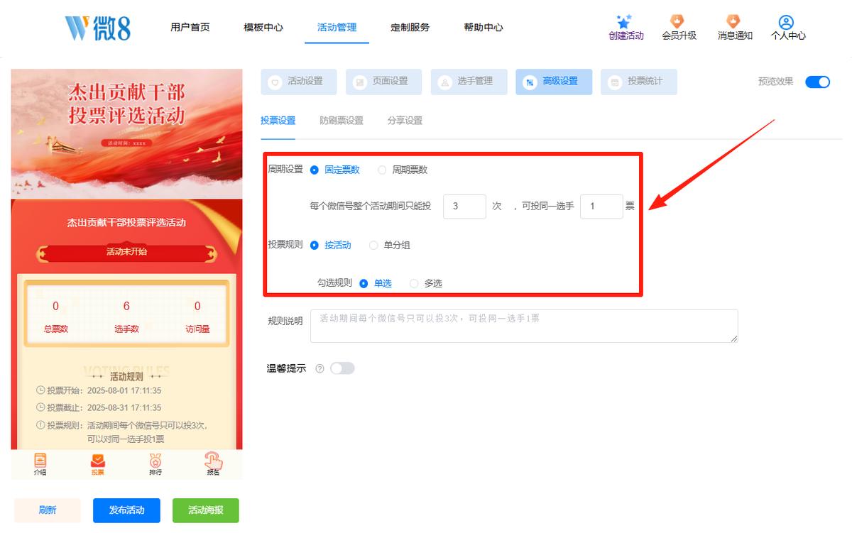Focus the per-contestant votes field showing 1
Viewport: 852px width, 533px height.
tap(601, 207)
